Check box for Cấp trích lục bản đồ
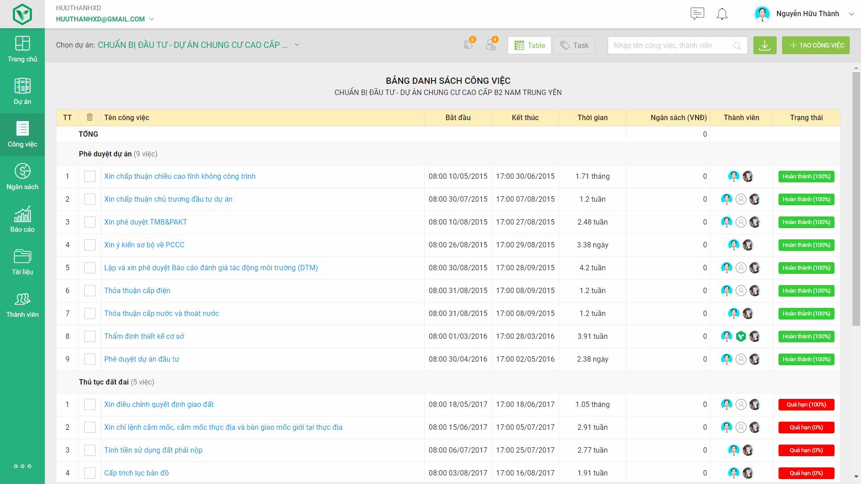This screenshot has height=484, width=861. pyautogui.click(x=90, y=473)
